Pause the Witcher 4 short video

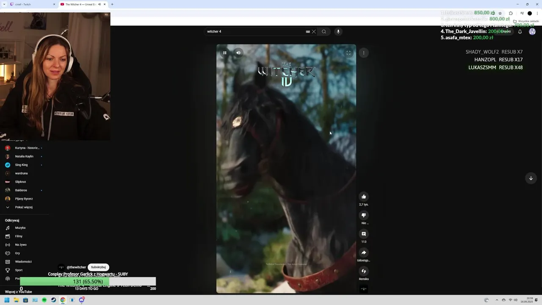225,53
